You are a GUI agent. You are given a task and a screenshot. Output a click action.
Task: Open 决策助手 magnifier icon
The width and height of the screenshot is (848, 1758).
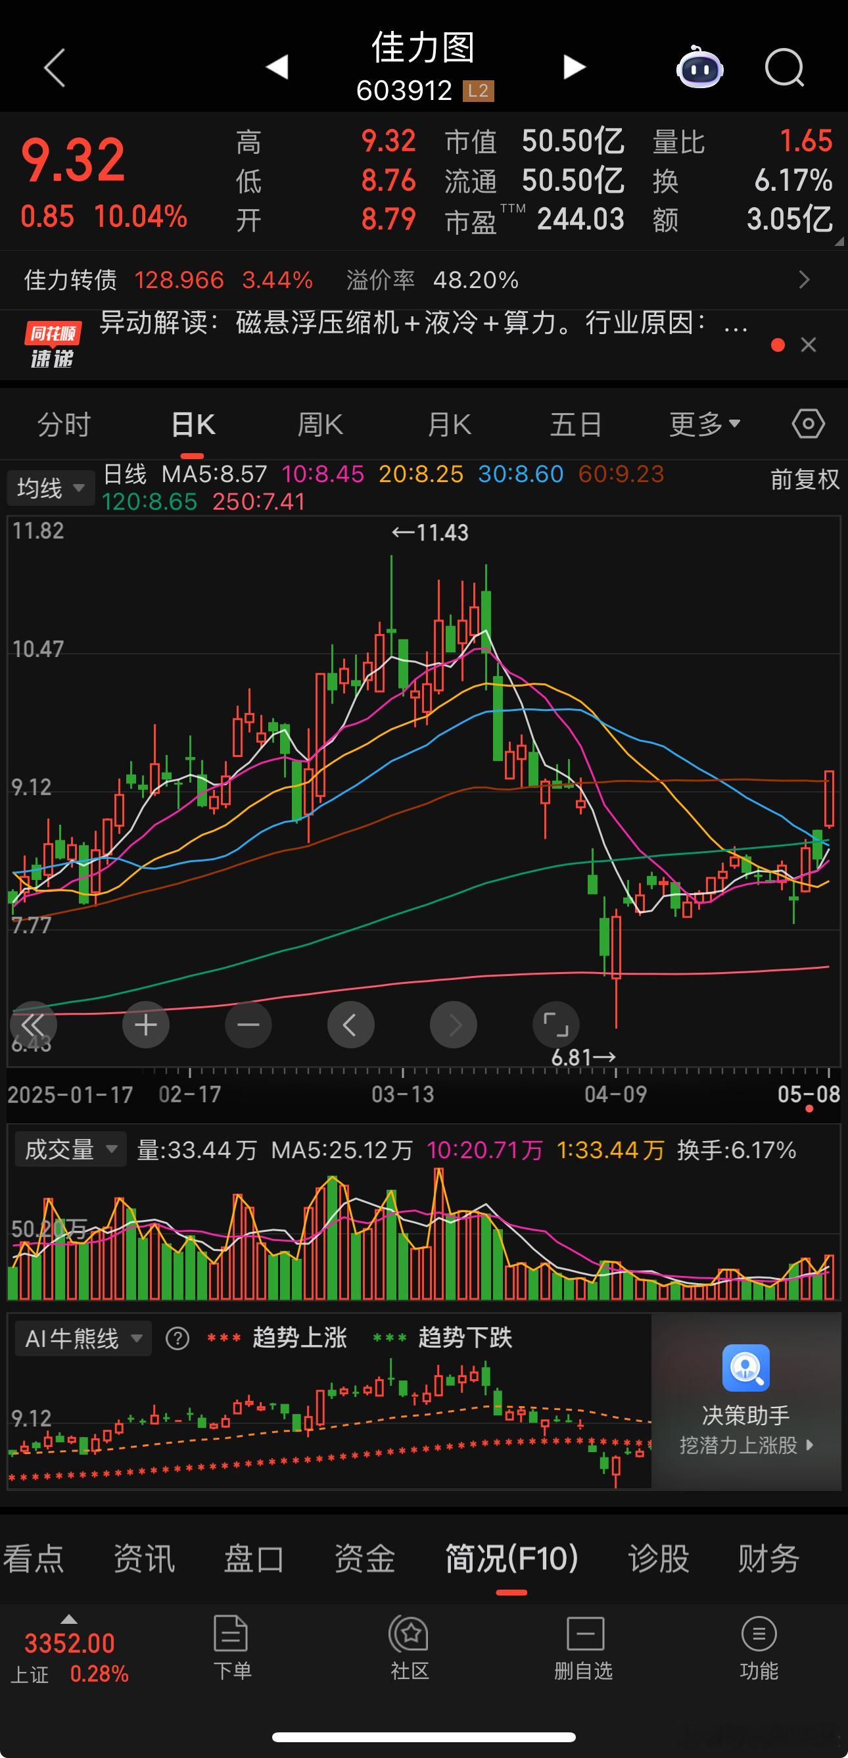(x=745, y=1367)
